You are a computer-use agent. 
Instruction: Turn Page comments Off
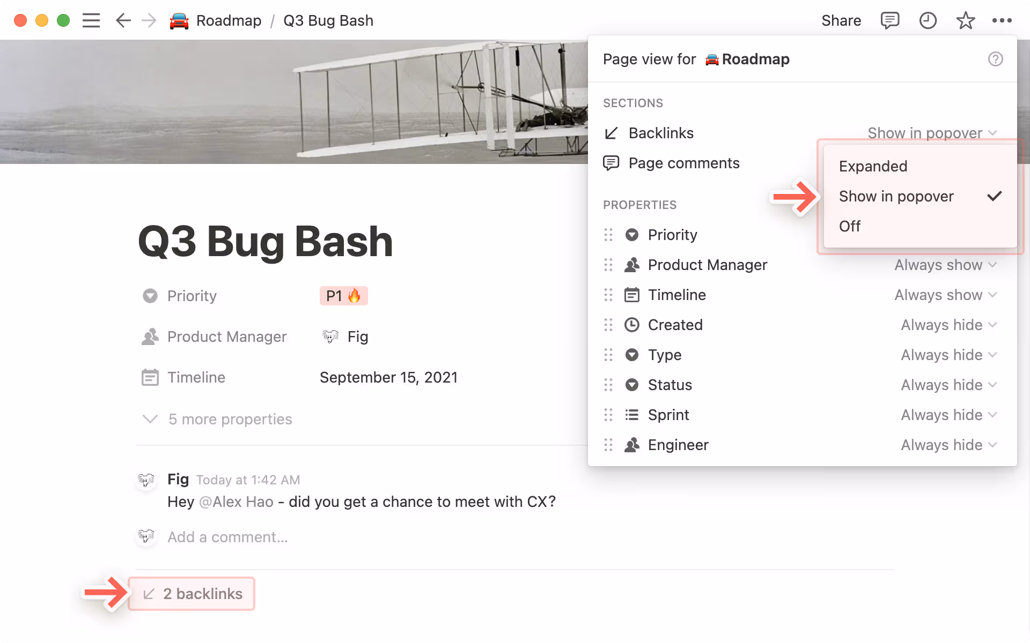(x=849, y=226)
